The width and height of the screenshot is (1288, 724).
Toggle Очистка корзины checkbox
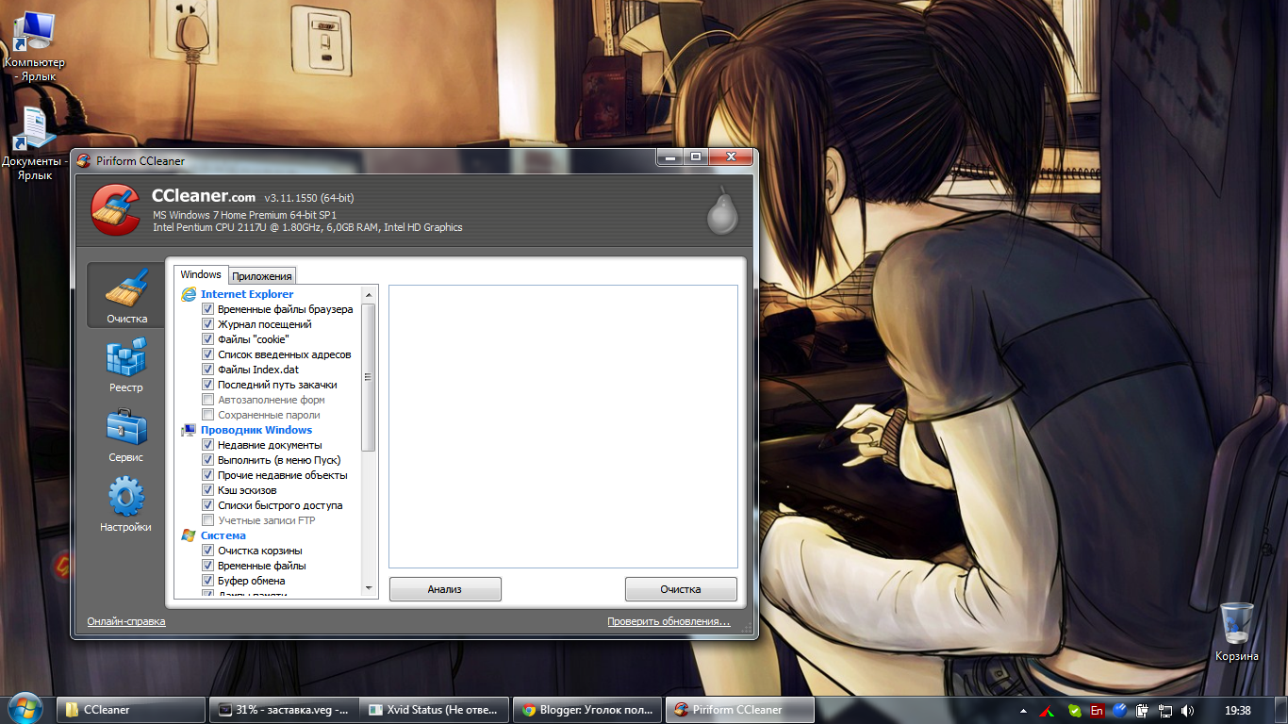pos(208,551)
